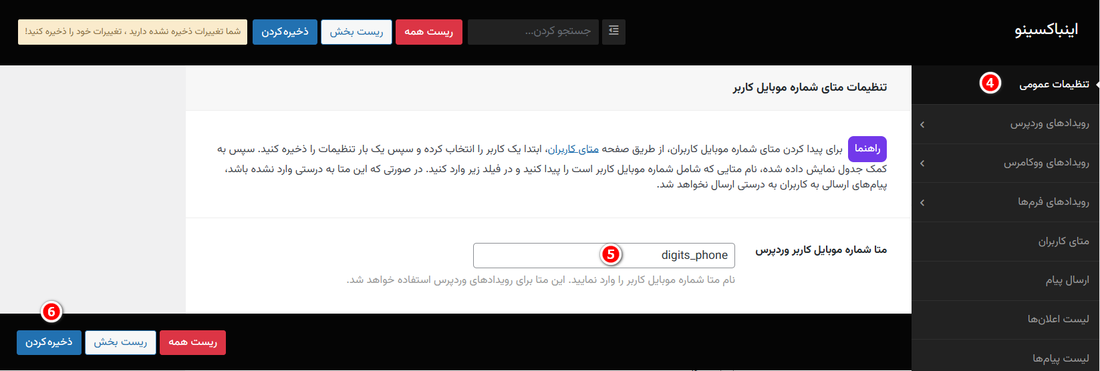
Task: Go to the 'ارسال پیام' section
Action: click(1067, 280)
